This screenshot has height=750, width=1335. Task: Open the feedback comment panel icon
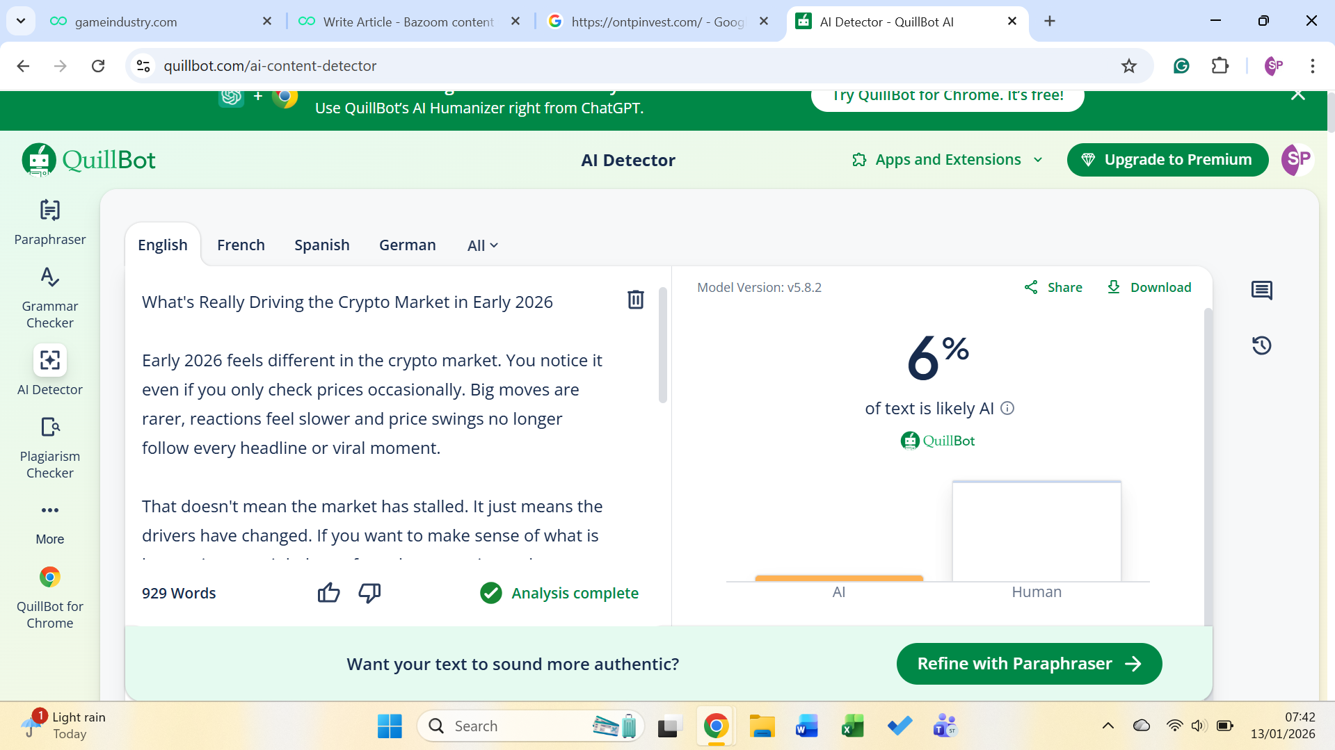pyautogui.click(x=1261, y=290)
